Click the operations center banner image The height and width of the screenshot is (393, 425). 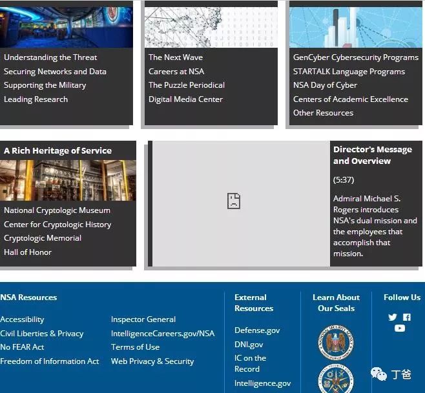tap(67, 27)
